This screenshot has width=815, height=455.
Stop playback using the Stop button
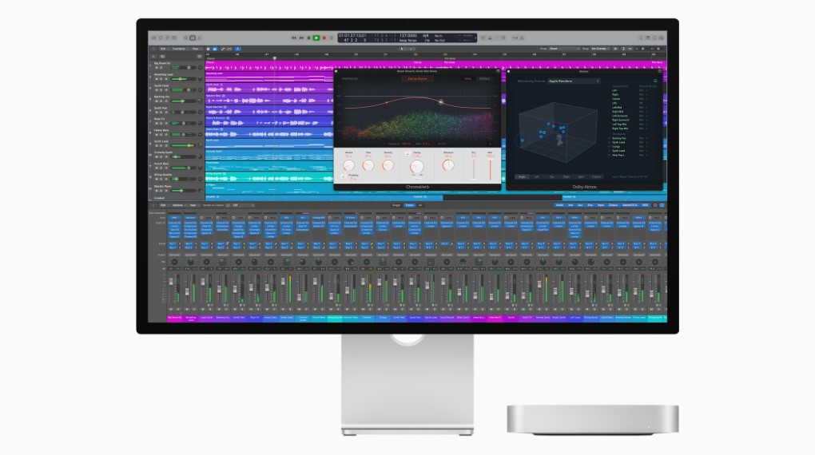tap(308, 38)
